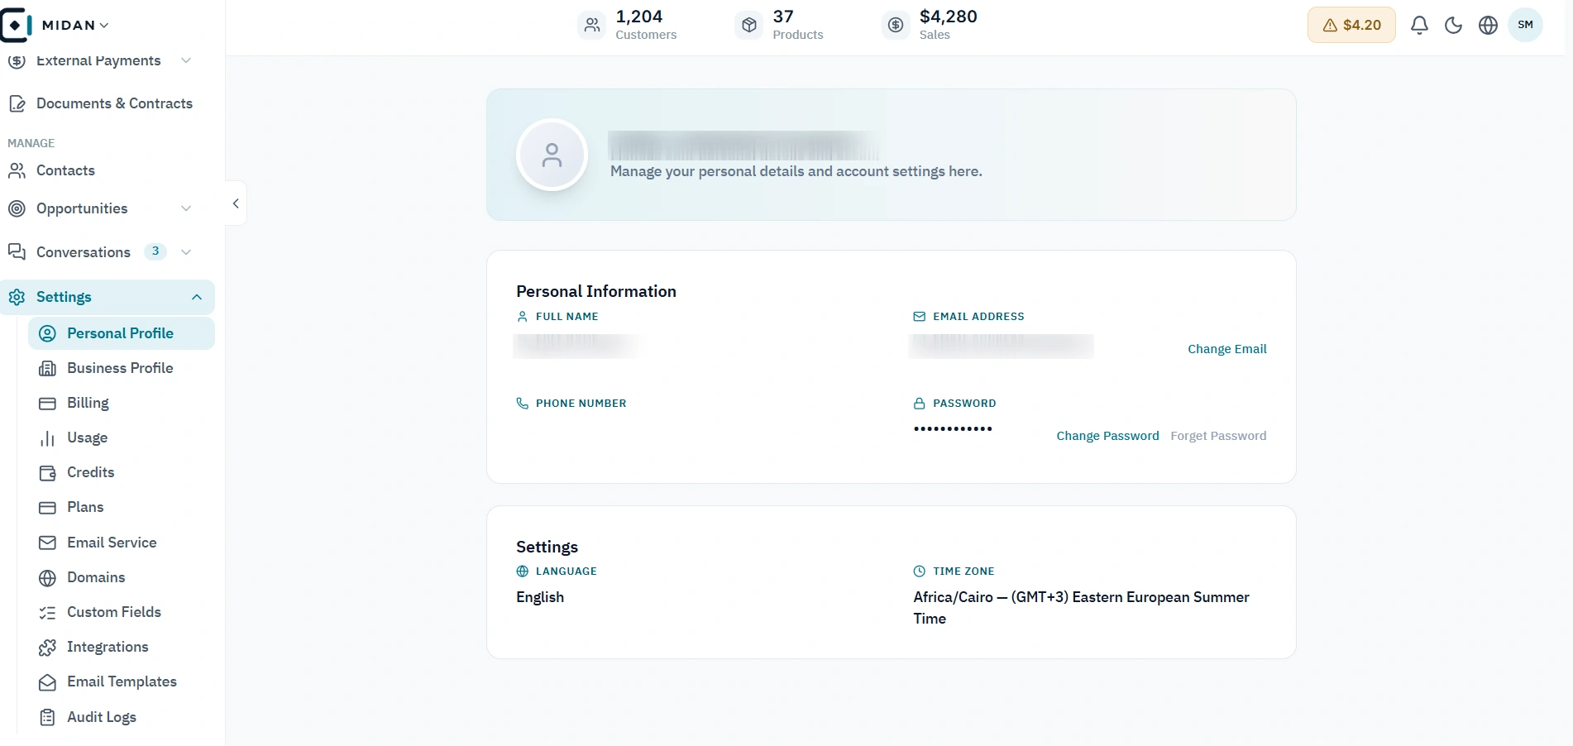1573x746 pixels.
Task: Click the Integrations puzzle icon
Action: pyautogui.click(x=48, y=648)
